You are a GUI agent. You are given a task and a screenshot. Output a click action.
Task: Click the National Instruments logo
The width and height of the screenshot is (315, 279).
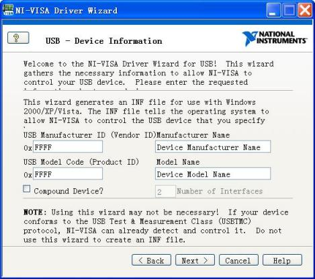(x=274, y=38)
